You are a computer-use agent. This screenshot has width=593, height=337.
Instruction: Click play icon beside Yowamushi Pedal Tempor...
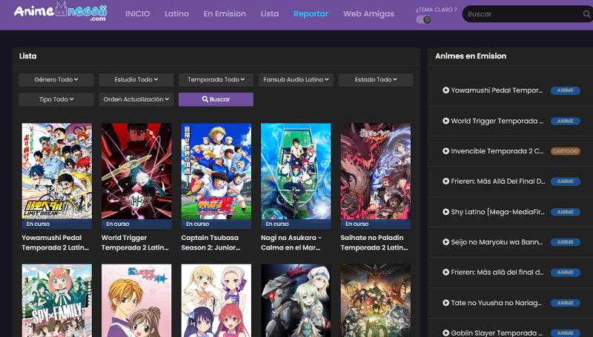(446, 90)
